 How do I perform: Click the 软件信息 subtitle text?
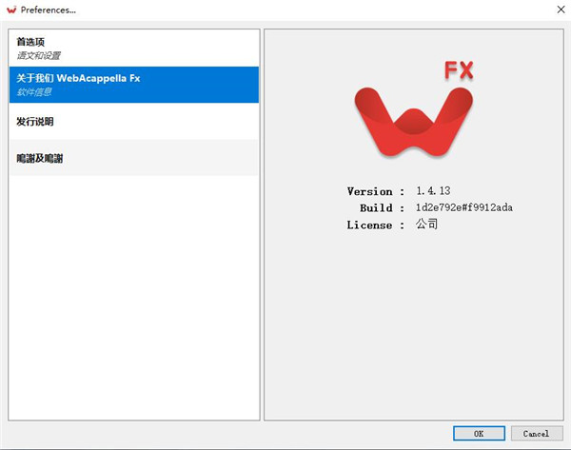34,92
